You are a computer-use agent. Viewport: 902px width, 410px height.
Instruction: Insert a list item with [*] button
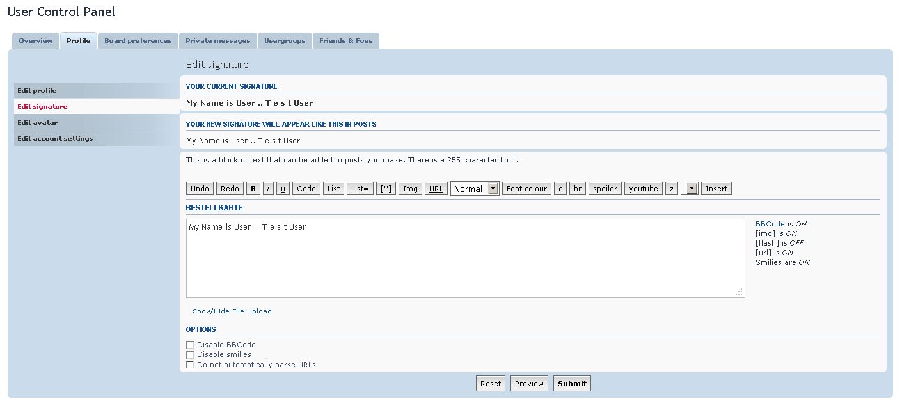point(386,189)
